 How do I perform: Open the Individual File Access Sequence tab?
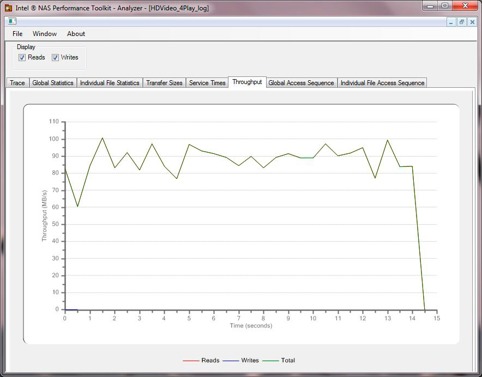[x=382, y=83]
